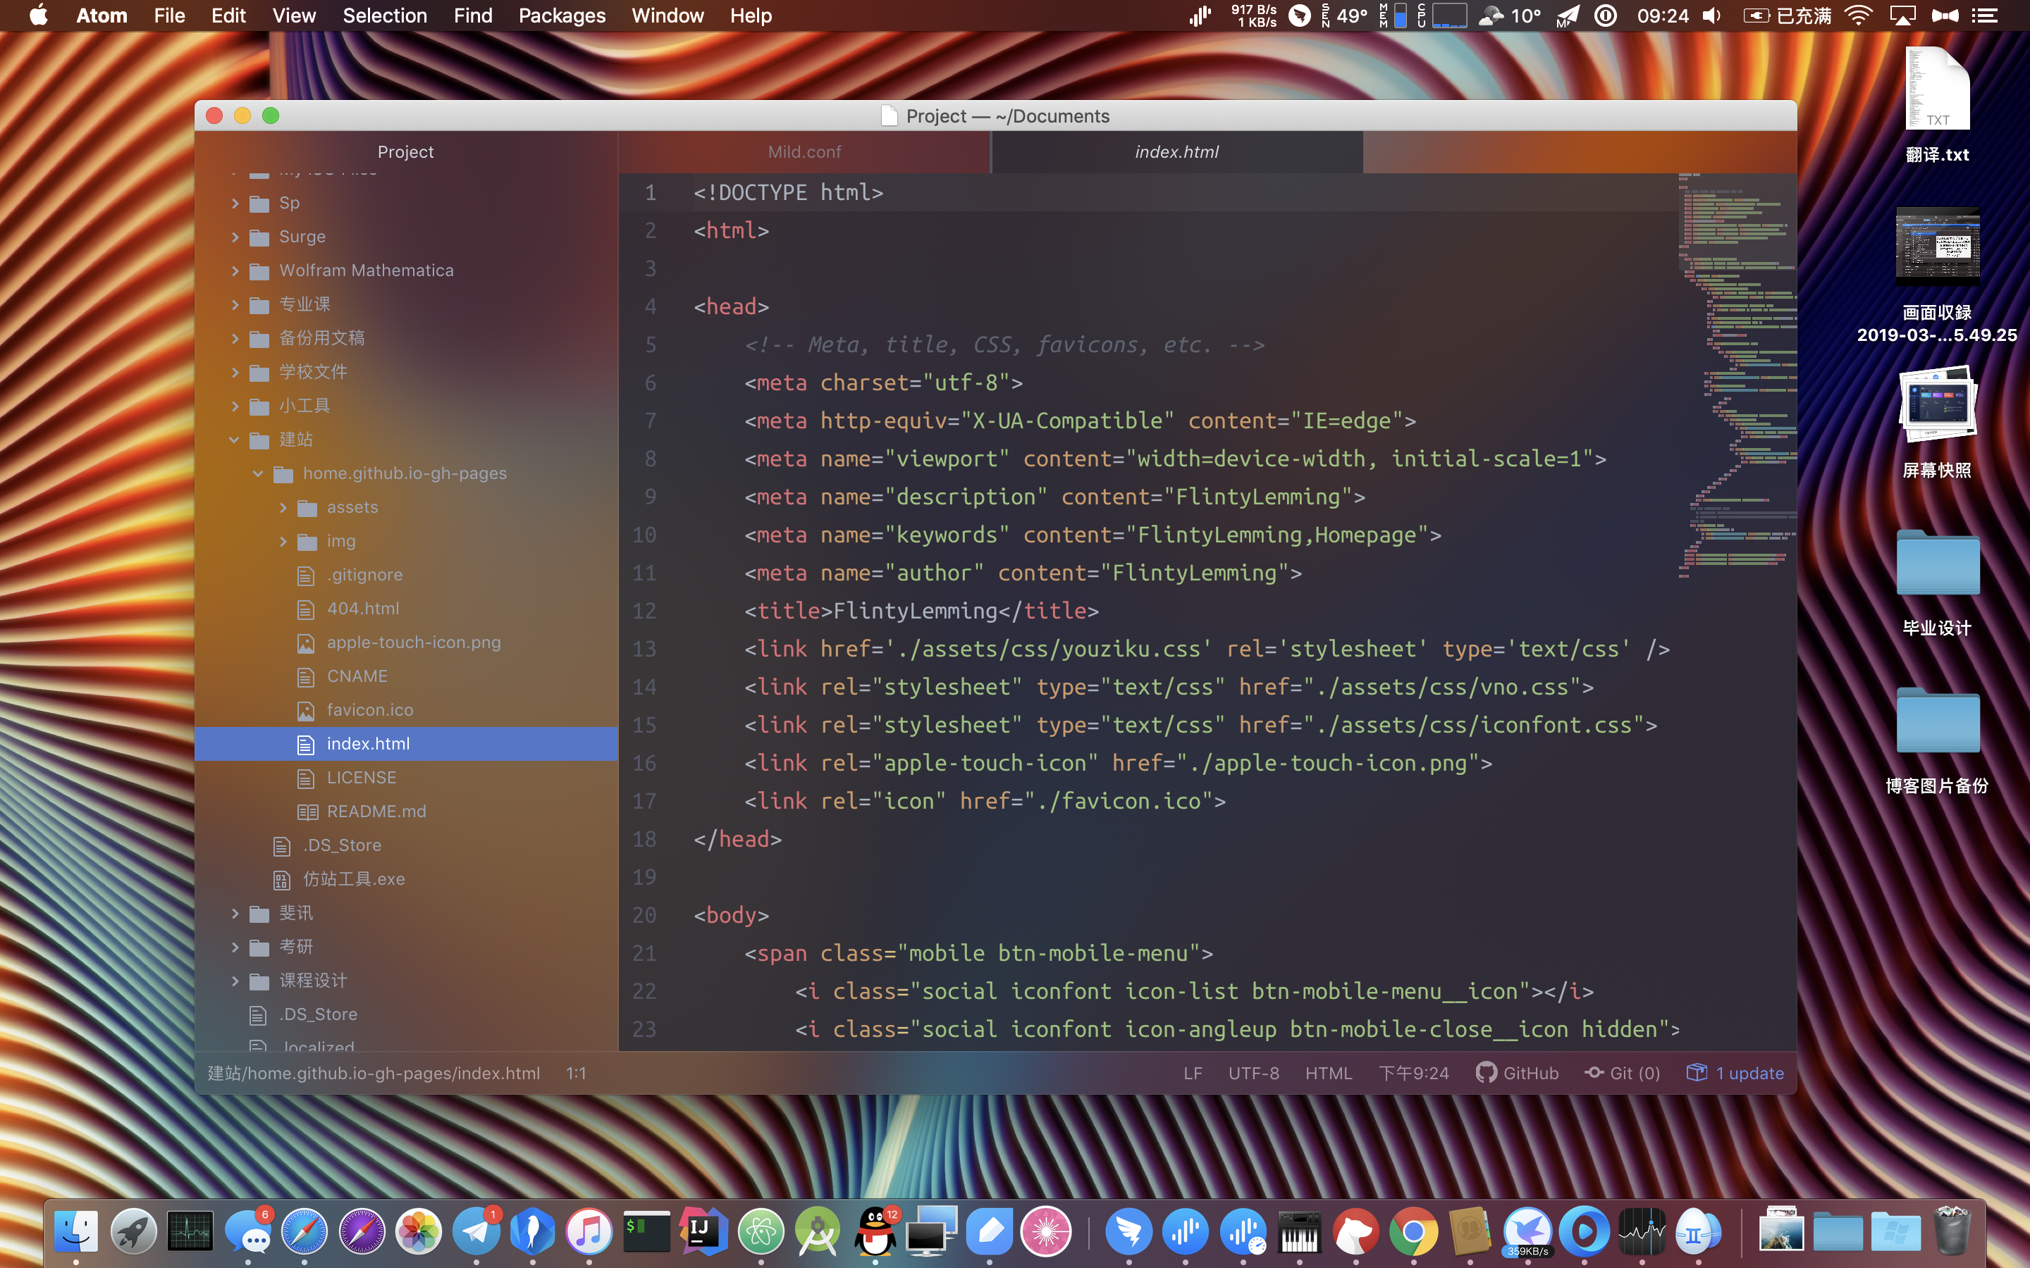Open IntelliJ IDEA from the dock
2030x1268 pixels.
tap(703, 1232)
